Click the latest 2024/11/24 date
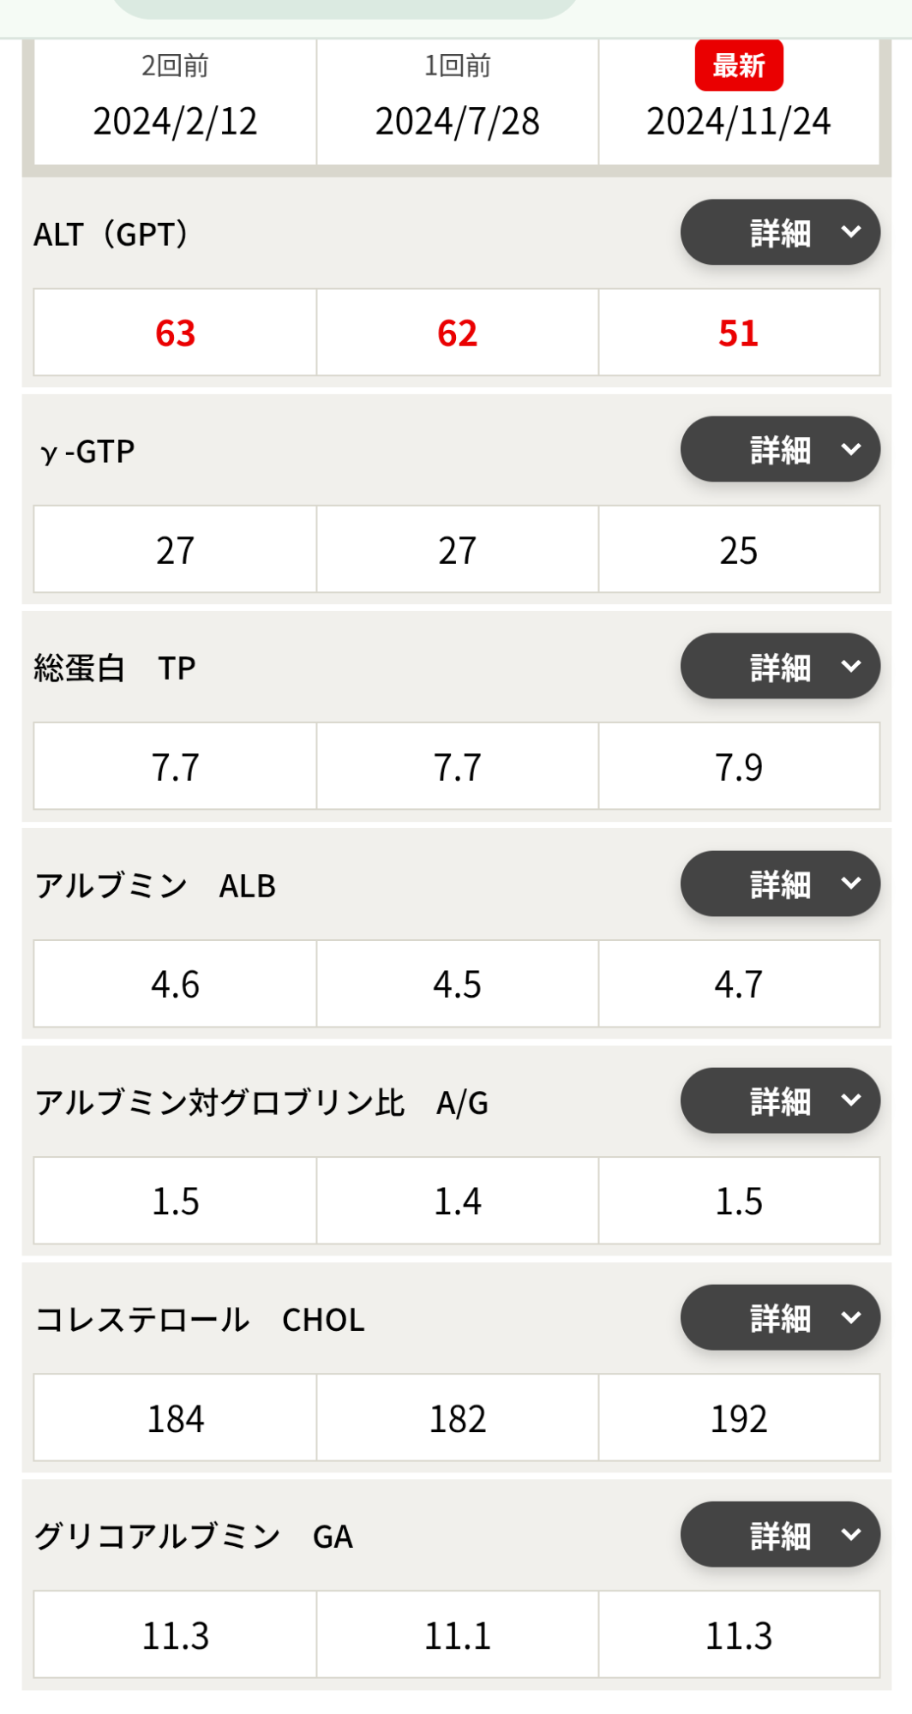This screenshot has height=1714, width=912. coord(739,121)
